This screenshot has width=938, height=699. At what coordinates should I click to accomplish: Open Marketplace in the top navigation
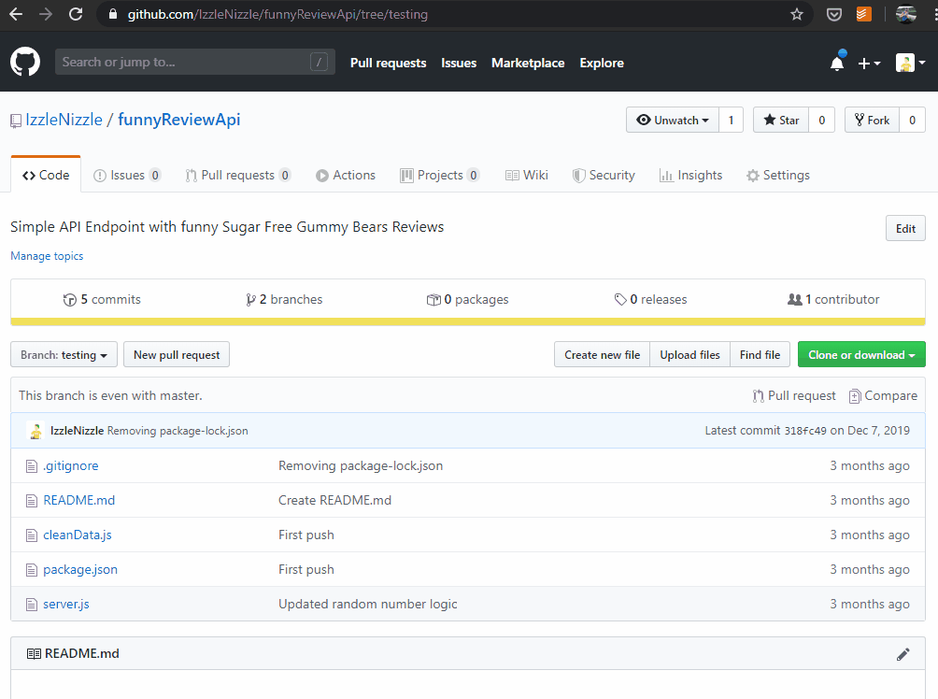[x=528, y=63]
